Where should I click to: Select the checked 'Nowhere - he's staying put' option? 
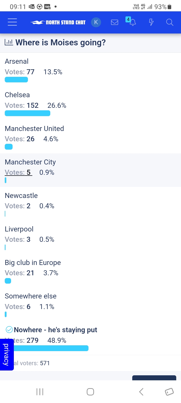[x=51, y=330]
